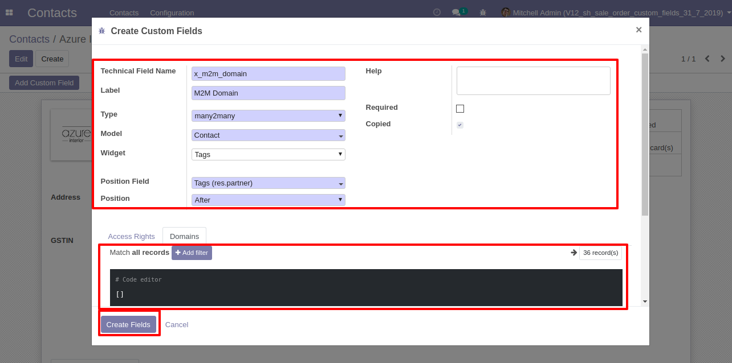Open the Position Field dropdown
732x363 pixels.
tap(269, 183)
